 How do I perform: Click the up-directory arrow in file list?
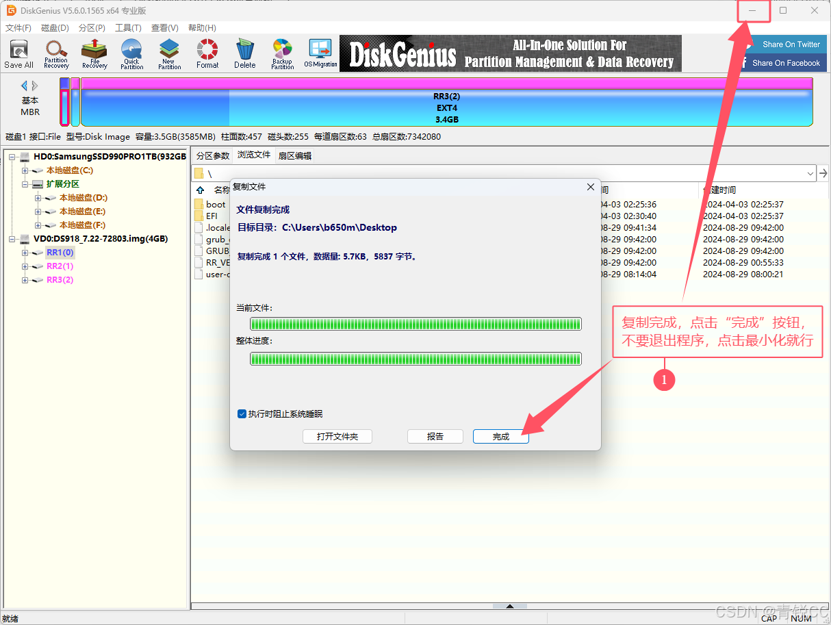(x=201, y=190)
